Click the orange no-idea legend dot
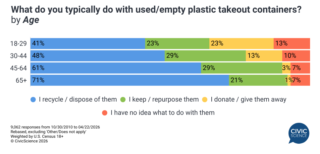 [x=105, y=113]
